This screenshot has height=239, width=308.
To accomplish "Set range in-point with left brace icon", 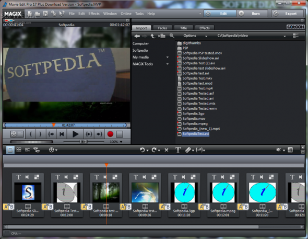I will tap(31, 134).
